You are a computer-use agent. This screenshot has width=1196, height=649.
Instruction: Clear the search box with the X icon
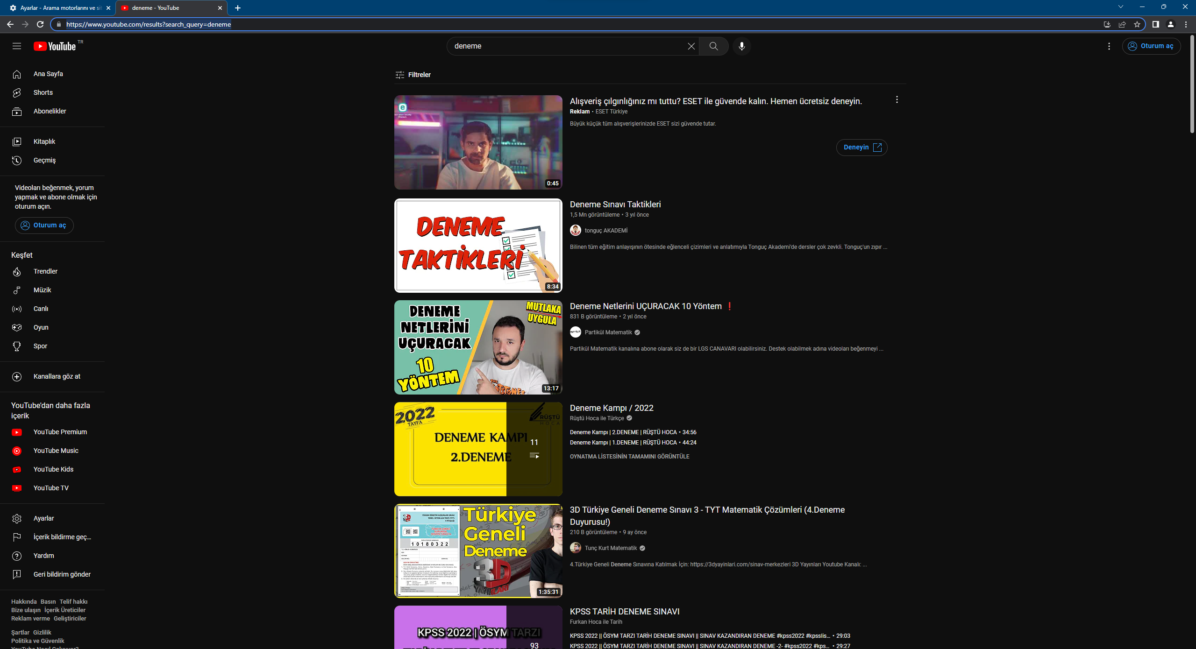tap(691, 46)
